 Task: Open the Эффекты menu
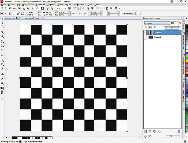51,5
